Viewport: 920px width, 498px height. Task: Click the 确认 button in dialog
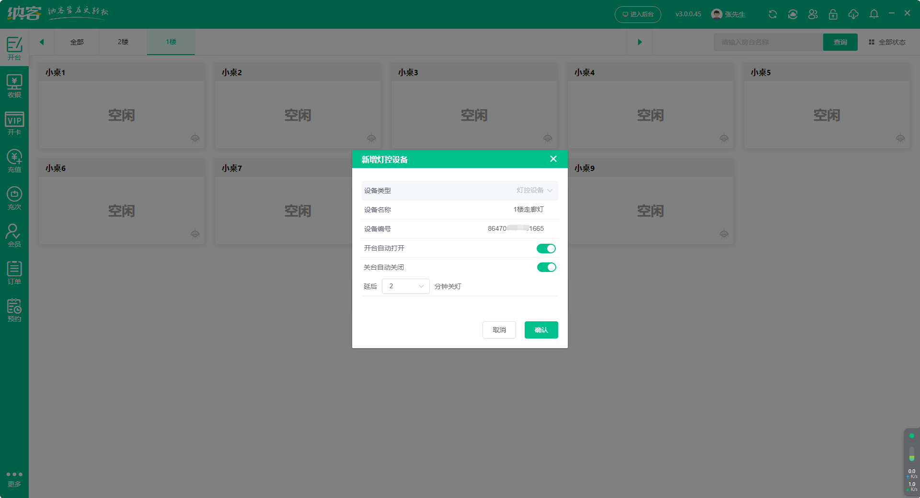tap(541, 330)
